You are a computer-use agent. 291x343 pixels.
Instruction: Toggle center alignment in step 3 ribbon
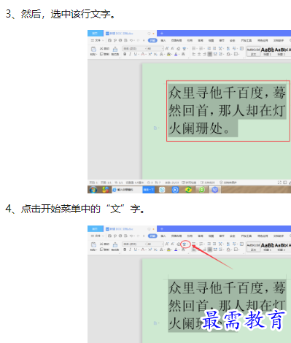(199, 54)
